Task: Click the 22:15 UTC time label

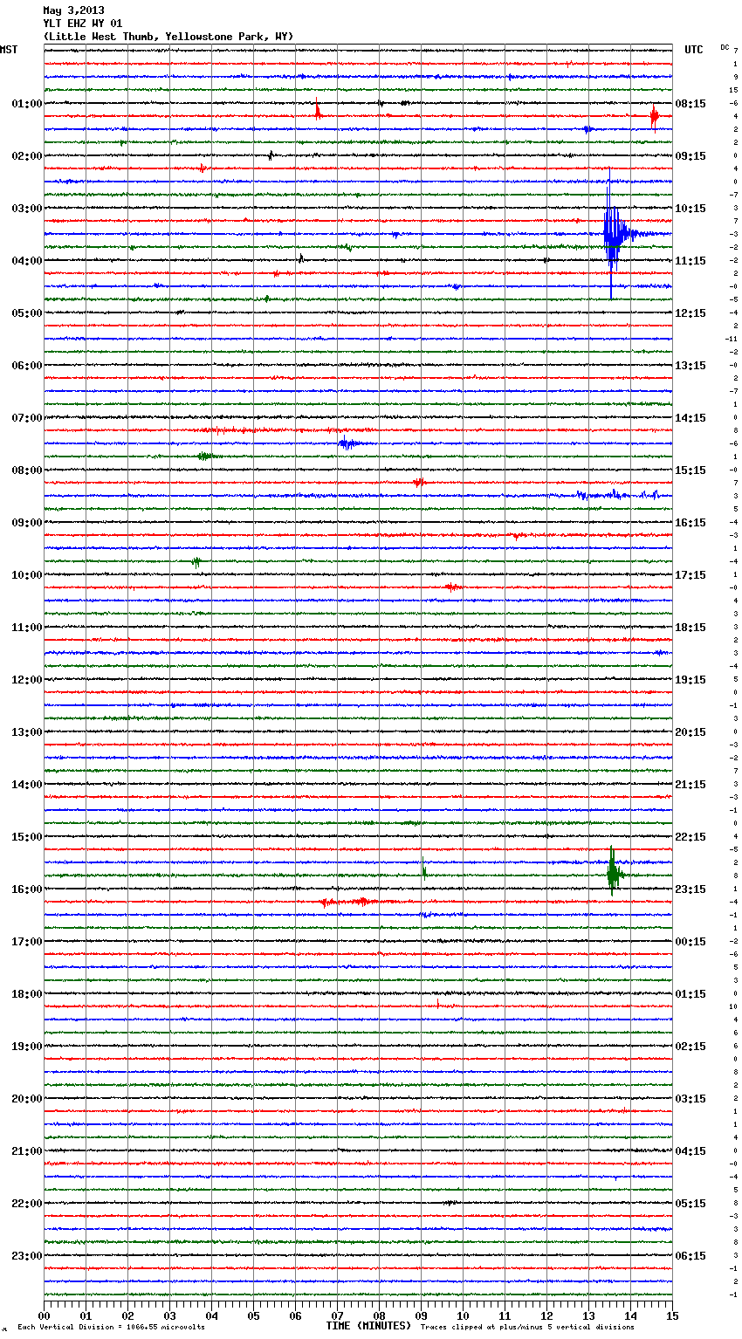Action: [690, 837]
